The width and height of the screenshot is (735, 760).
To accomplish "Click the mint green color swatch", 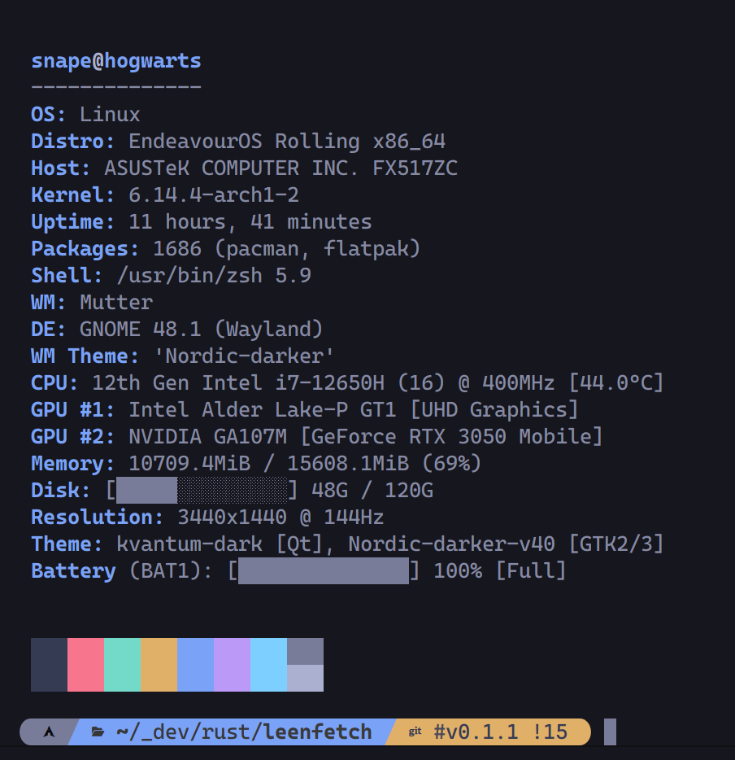I will 123,665.
